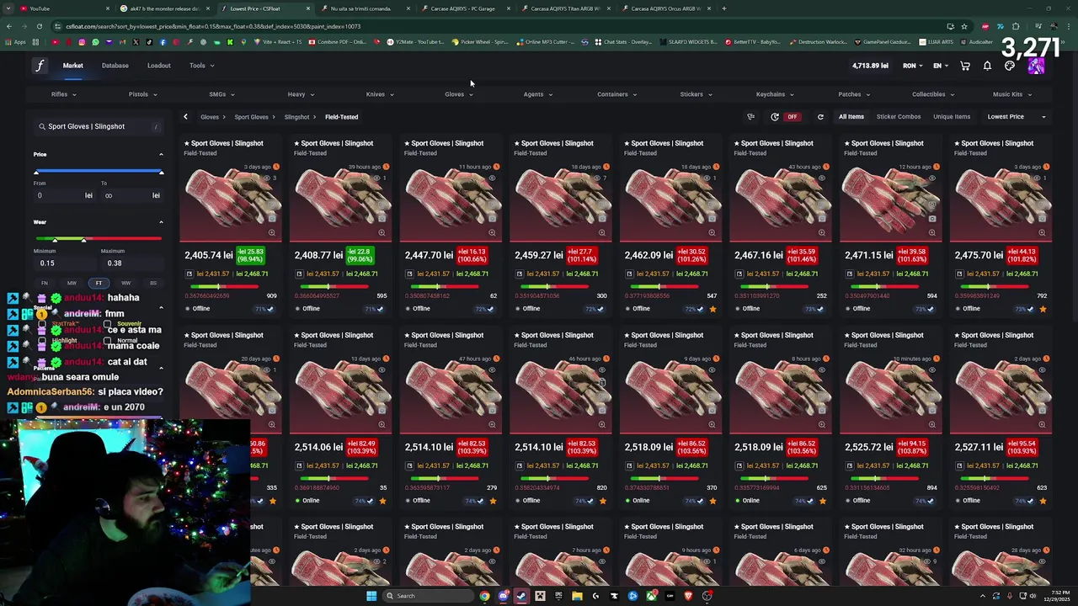The height and width of the screenshot is (606, 1078).
Task: Click the star on the 2,514.06 lei listing
Action: (x=382, y=501)
